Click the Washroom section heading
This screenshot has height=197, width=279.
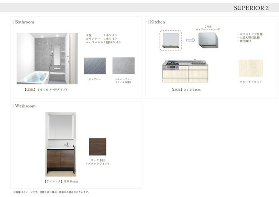pos(25,106)
